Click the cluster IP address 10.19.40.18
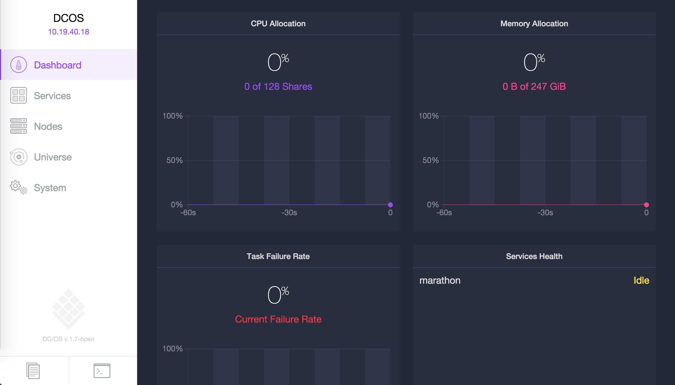Image resolution: width=675 pixels, height=385 pixels. pyautogui.click(x=69, y=32)
